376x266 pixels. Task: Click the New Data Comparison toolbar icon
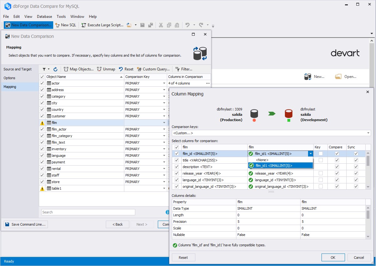click(8, 25)
